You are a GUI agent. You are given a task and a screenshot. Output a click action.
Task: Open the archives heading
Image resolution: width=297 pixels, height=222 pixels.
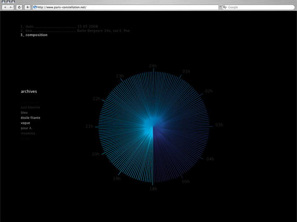(x=29, y=91)
